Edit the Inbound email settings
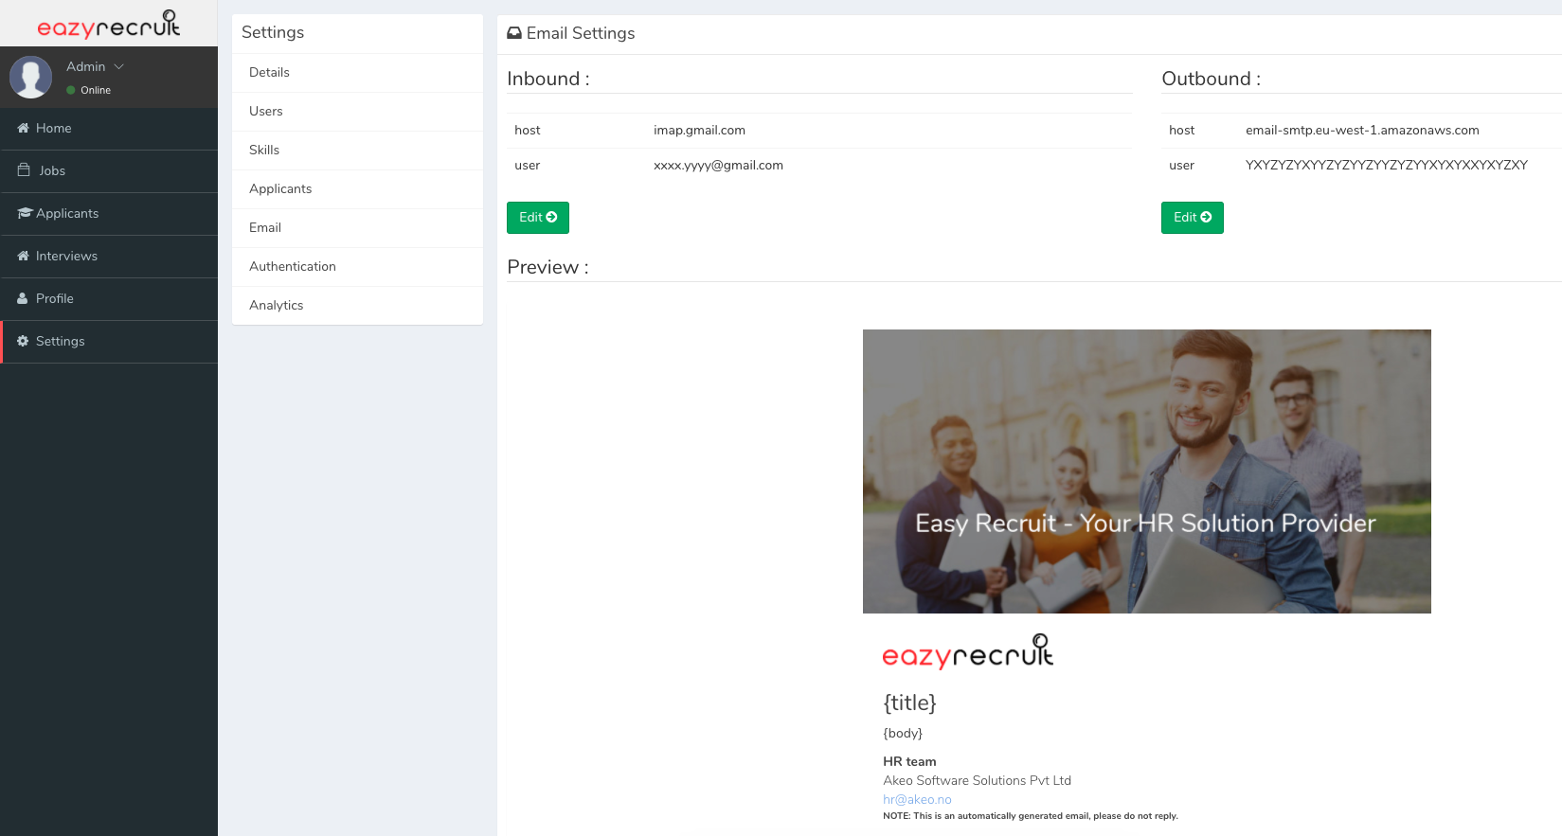This screenshot has width=1562, height=836. (538, 218)
